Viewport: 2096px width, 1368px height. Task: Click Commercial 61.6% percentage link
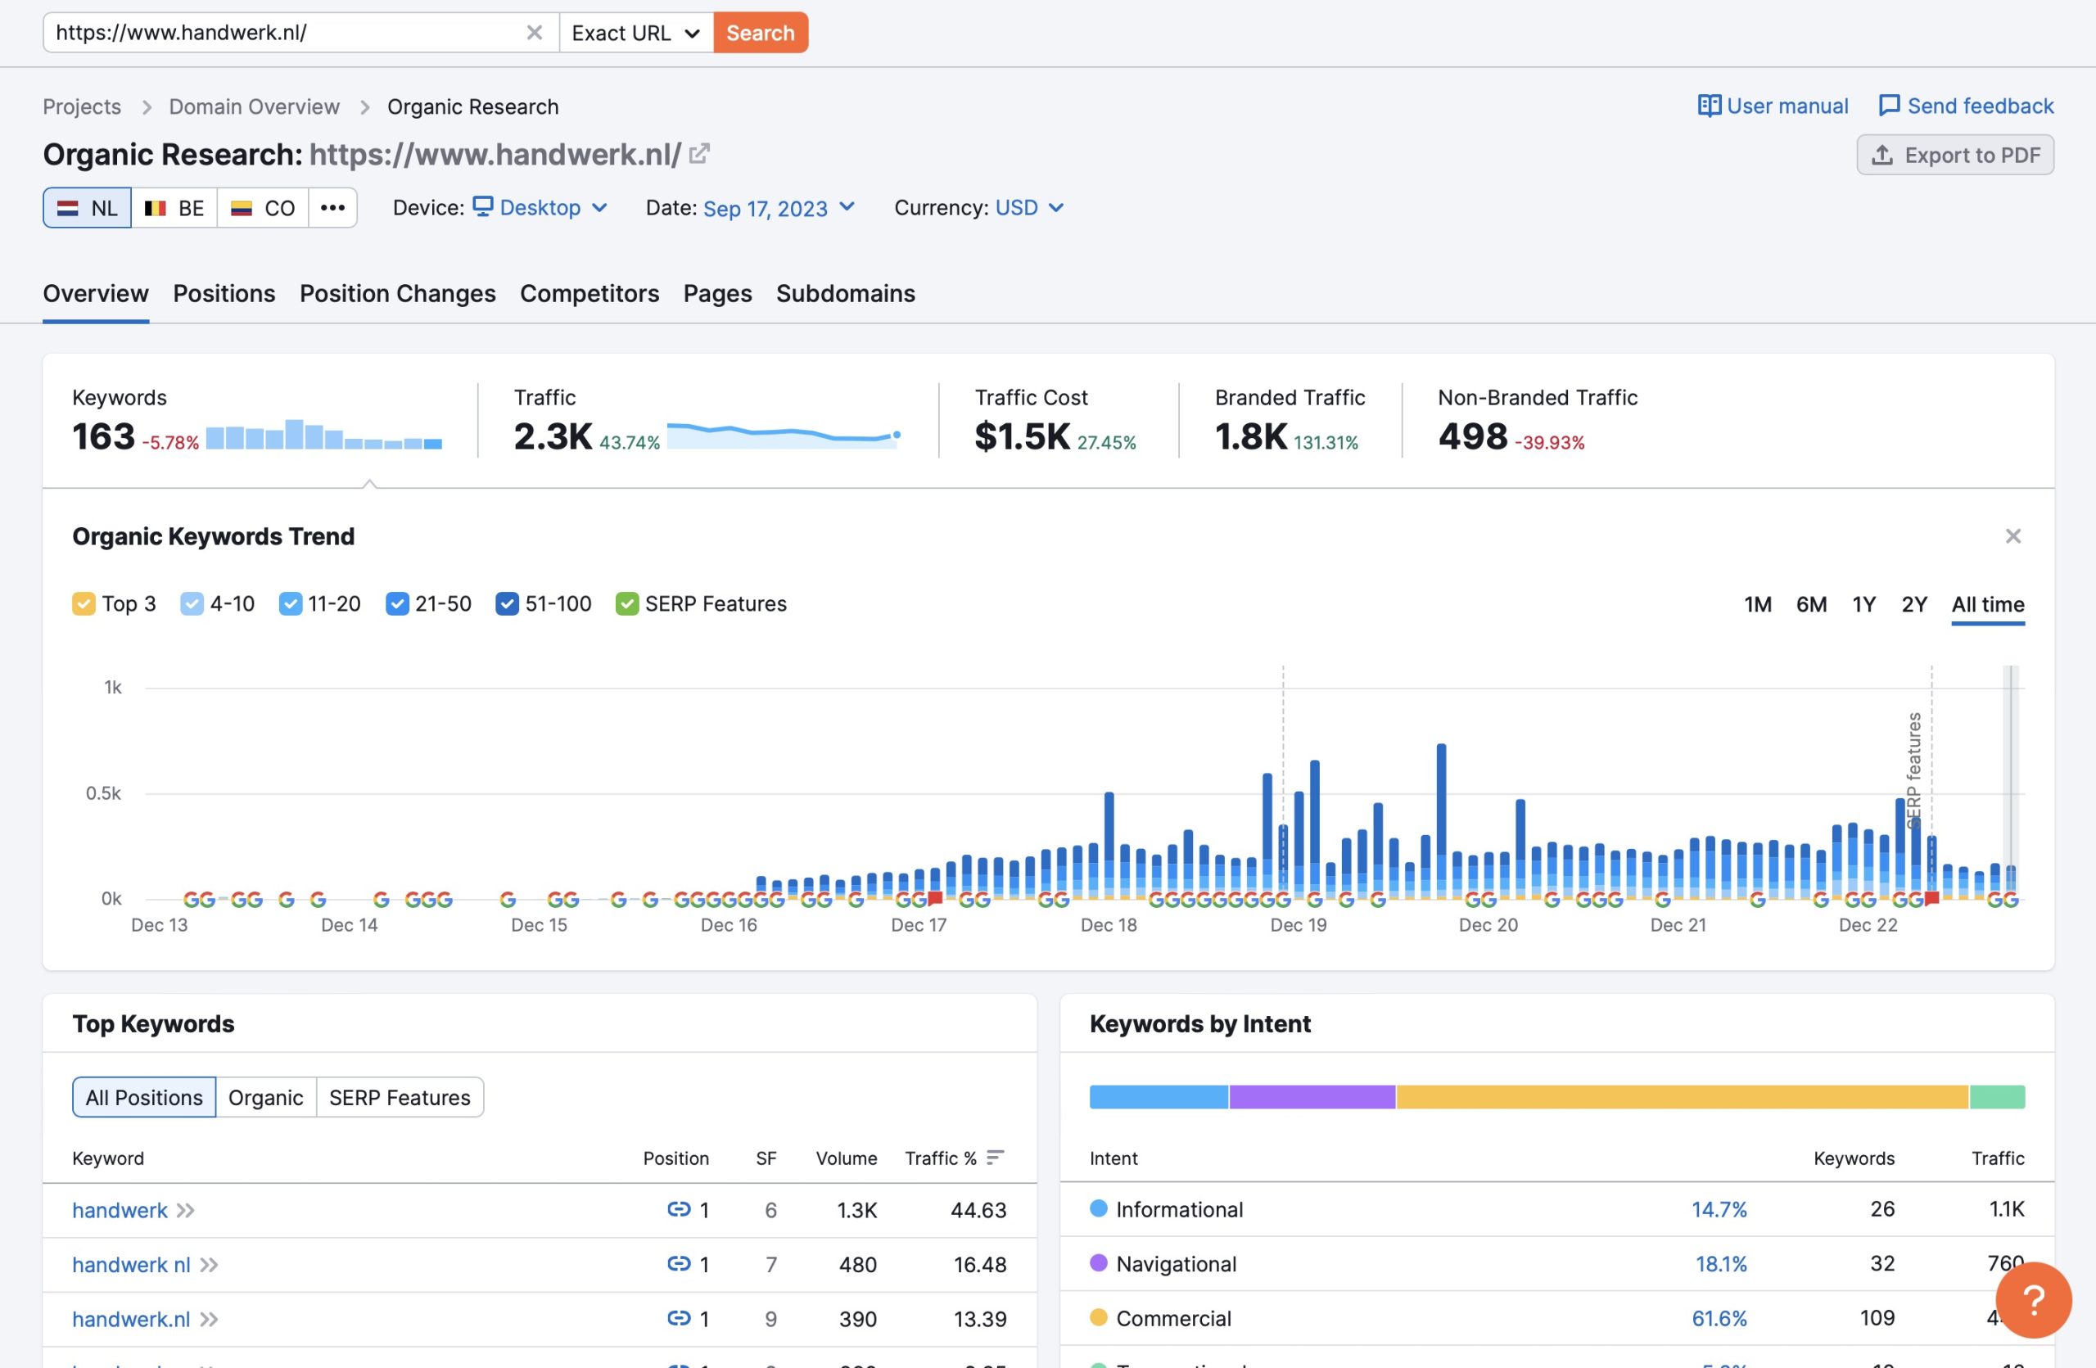1719,1319
